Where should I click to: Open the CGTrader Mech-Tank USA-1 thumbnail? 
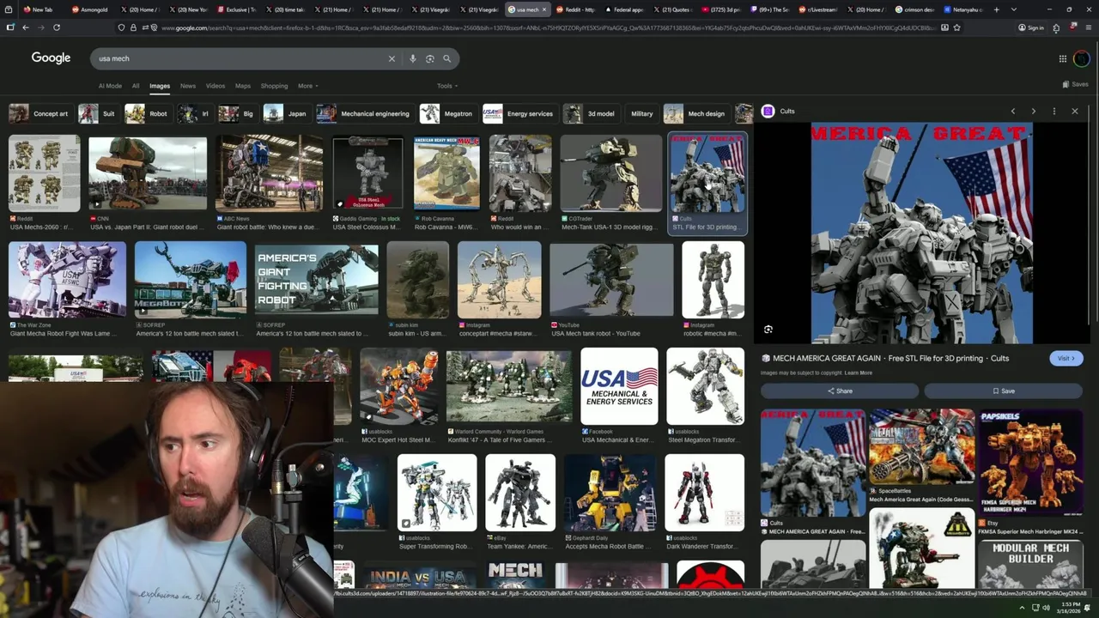(611, 173)
